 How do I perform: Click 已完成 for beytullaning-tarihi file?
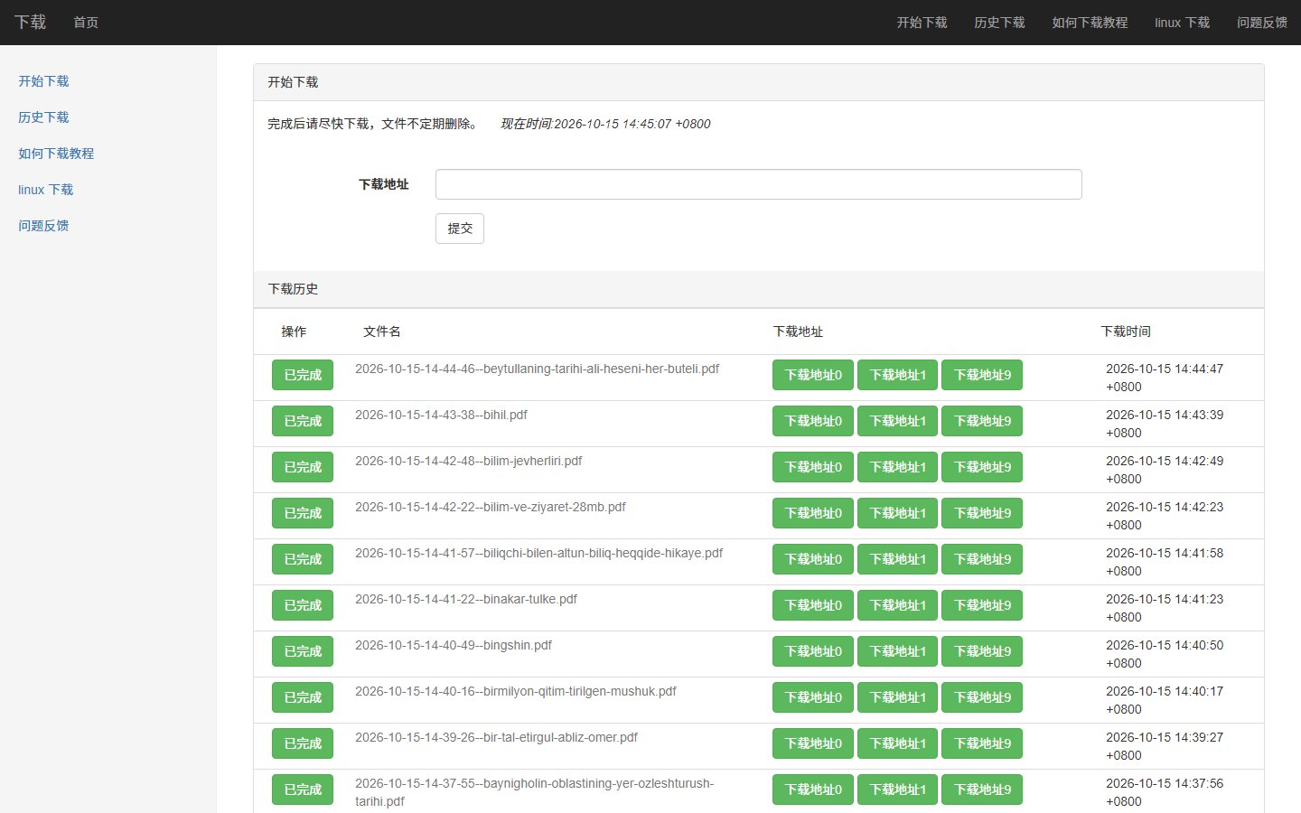pos(303,375)
